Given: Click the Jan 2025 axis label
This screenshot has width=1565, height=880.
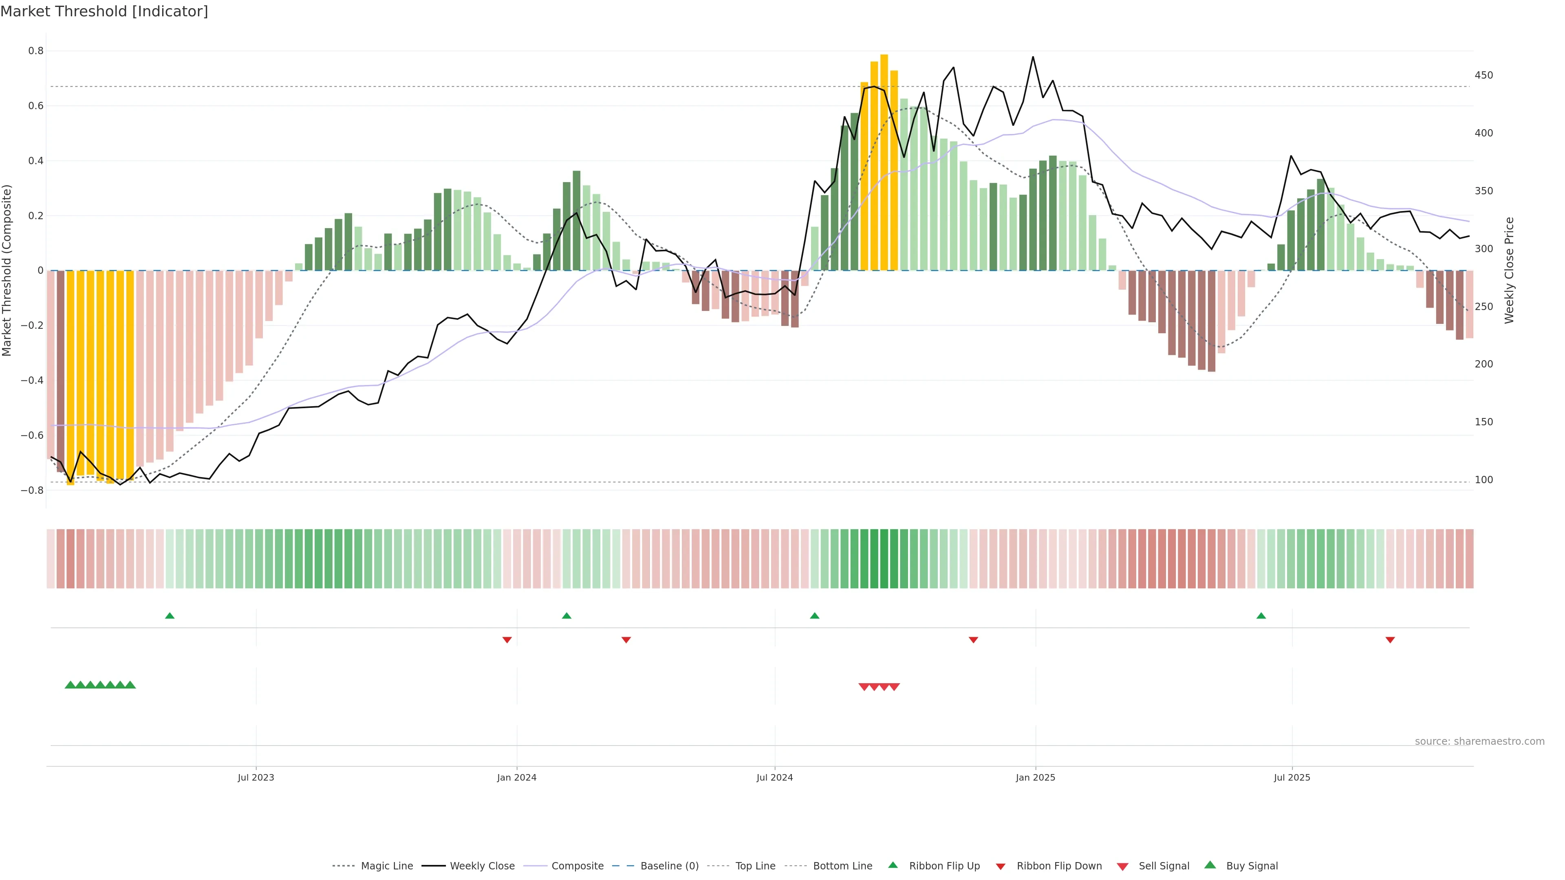Looking at the screenshot, I should click(1035, 777).
